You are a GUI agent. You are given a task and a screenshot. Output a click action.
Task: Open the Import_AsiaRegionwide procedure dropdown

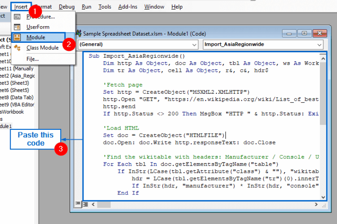[x=263, y=45]
